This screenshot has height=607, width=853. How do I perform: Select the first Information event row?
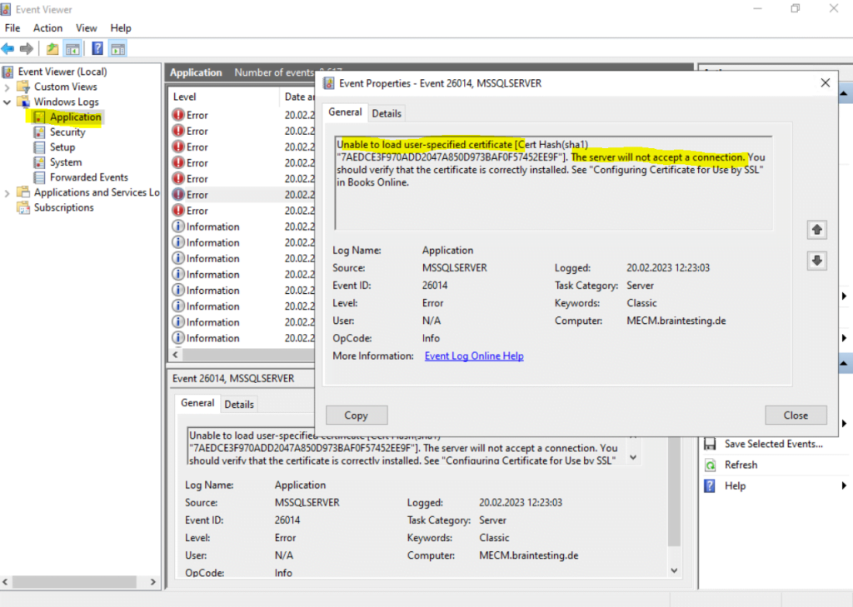(242, 226)
